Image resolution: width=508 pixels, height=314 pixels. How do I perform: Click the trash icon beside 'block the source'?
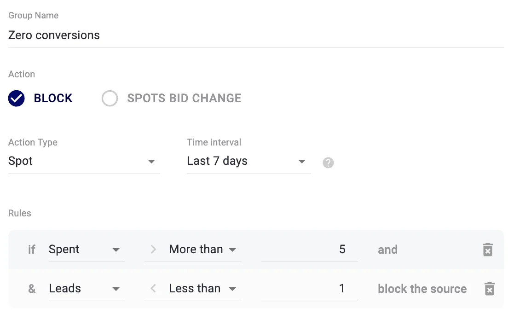pyautogui.click(x=489, y=288)
